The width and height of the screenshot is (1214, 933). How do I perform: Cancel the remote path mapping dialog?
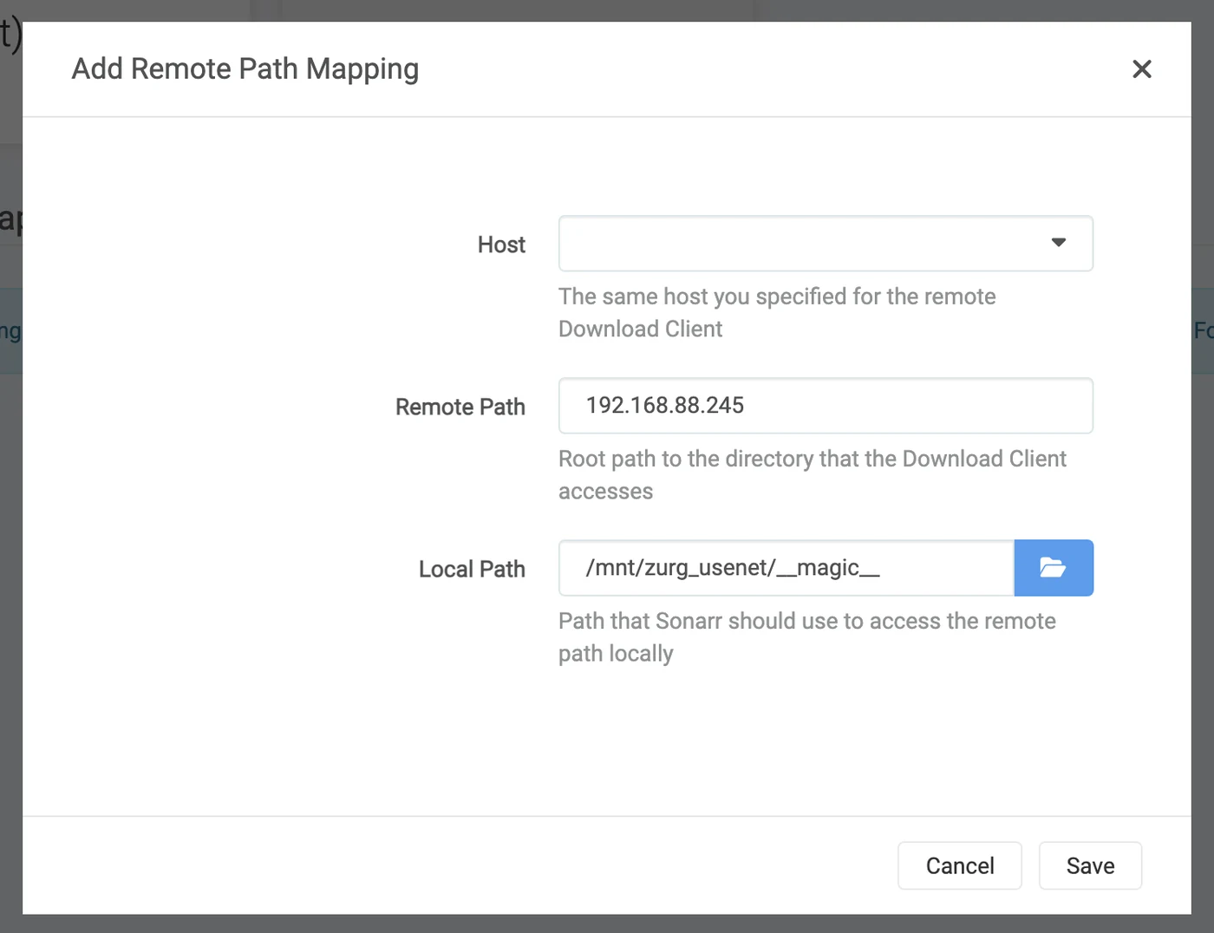[960, 865]
